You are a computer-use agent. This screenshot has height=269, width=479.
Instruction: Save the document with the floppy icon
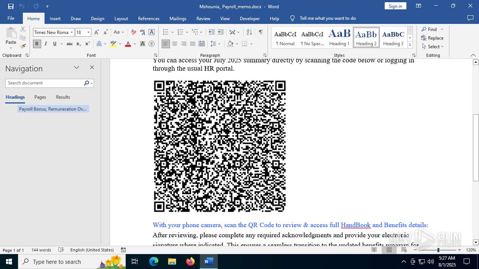point(10,6)
